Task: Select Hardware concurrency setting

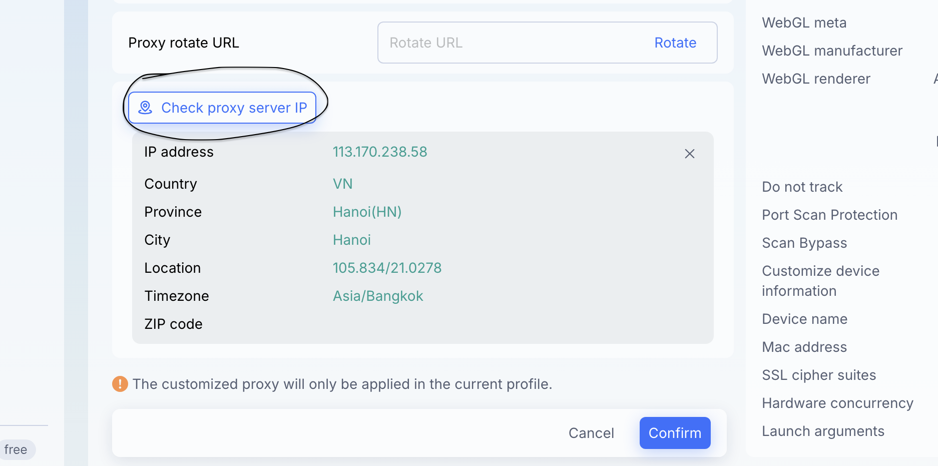Action: coord(837,403)
